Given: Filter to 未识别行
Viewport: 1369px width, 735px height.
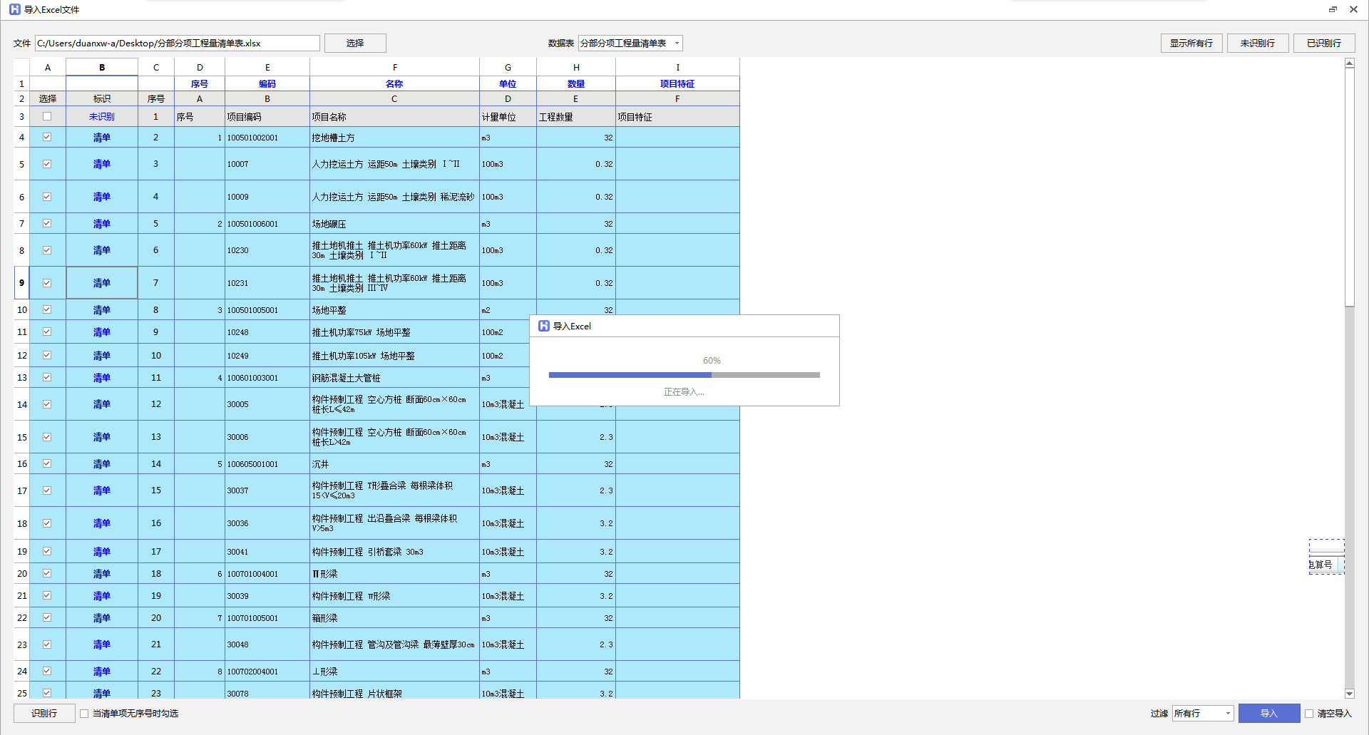Looking at the screenshot, I should click(x=1257, y=43).
